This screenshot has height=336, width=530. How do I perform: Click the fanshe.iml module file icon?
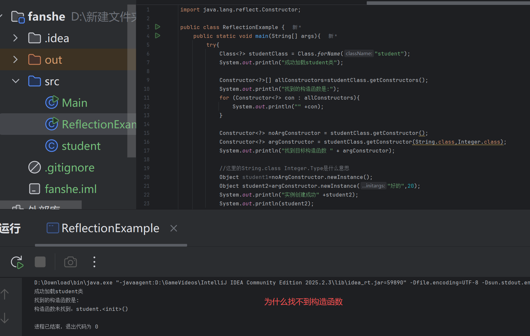coord(35,189)
